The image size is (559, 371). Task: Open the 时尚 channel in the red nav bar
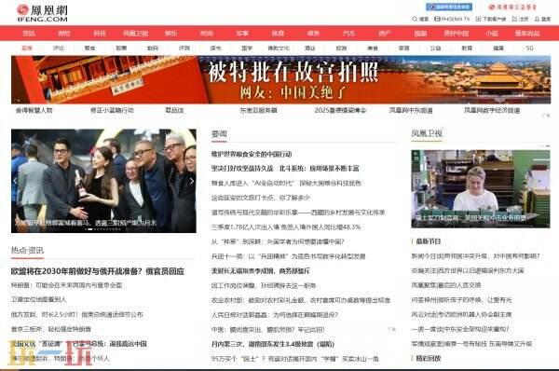click(x=207, y=34)
